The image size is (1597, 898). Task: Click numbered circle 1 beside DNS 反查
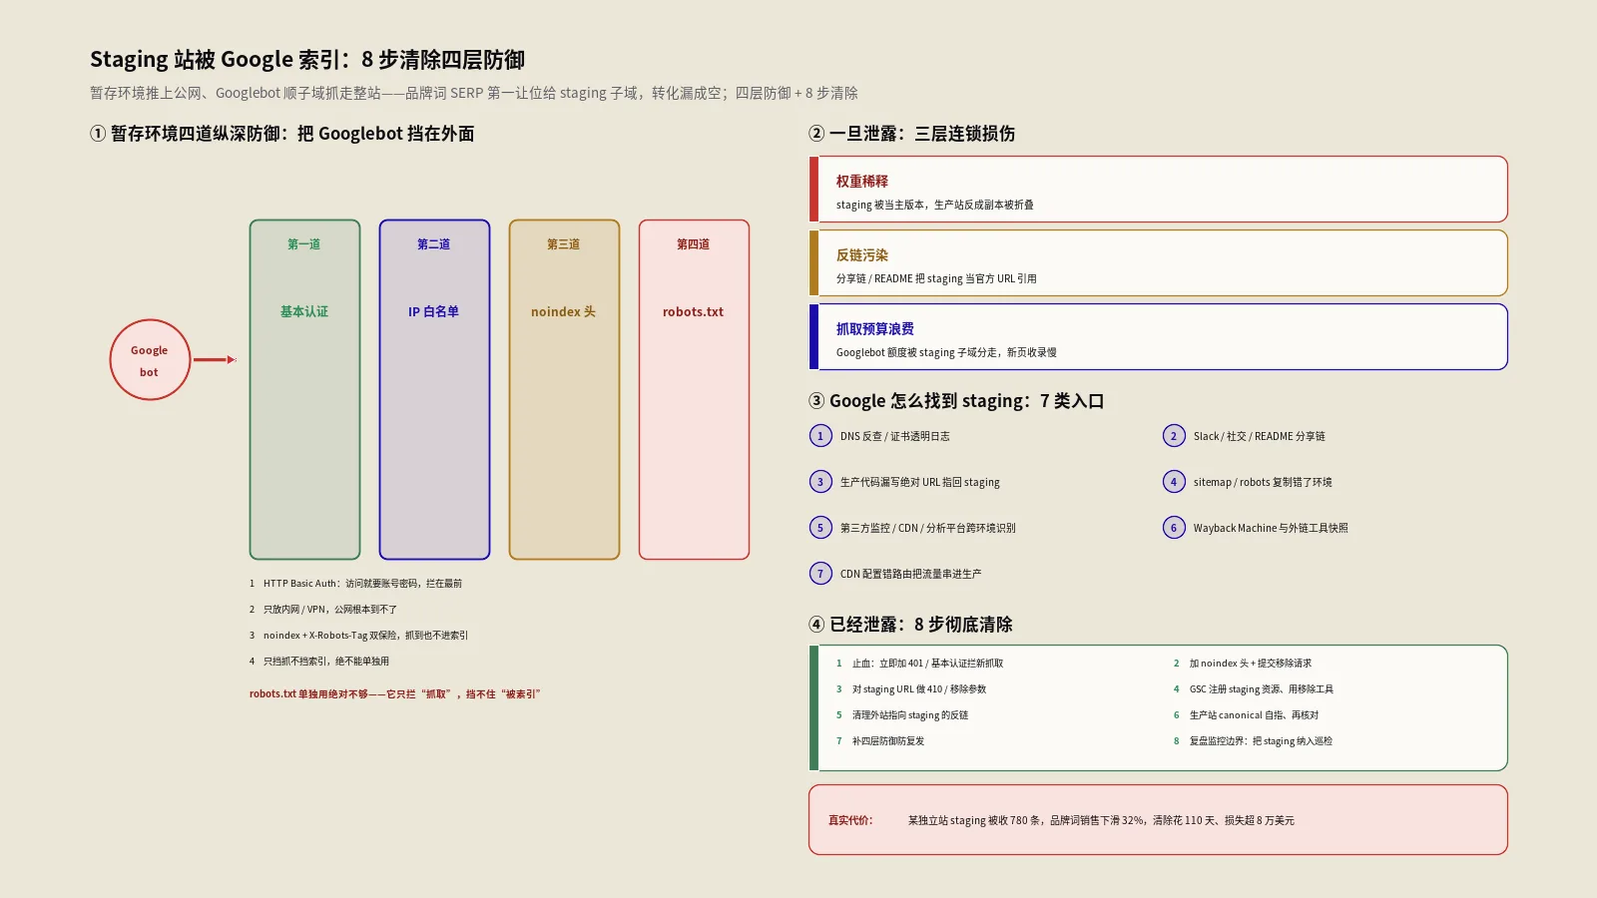click(820, 436)
